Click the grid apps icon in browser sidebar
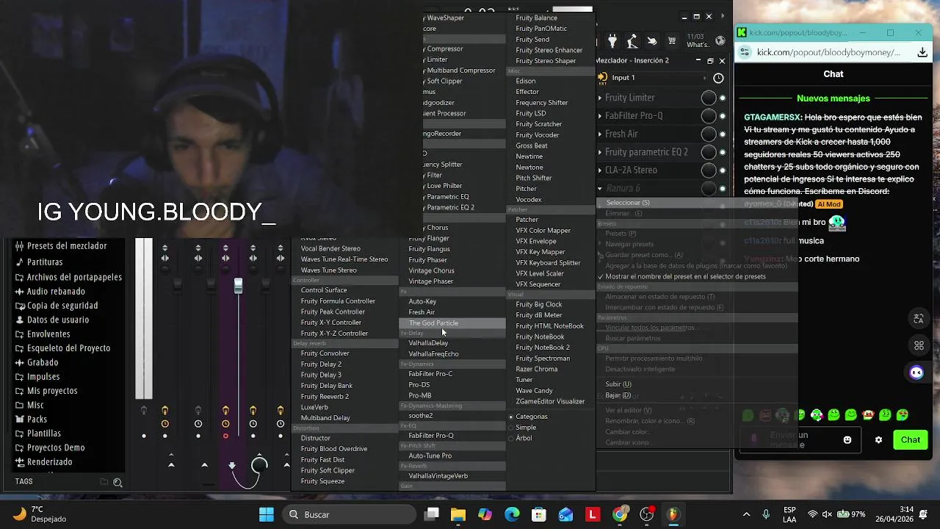 (918, 345)
